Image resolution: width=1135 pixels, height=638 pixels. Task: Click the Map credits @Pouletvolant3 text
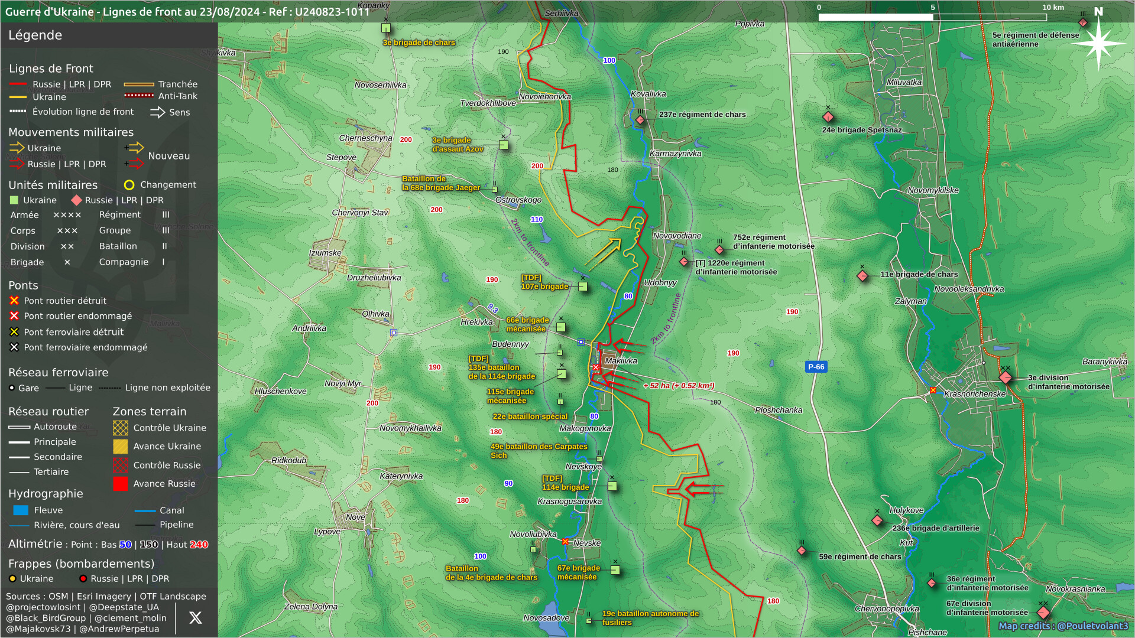[1063, 626]
